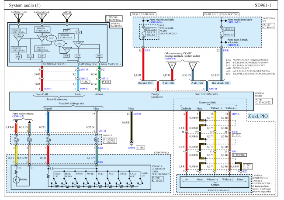Click the AM/FM antenna symbol
Viewport: 284px width, 200px height.
tap(67, 18)
